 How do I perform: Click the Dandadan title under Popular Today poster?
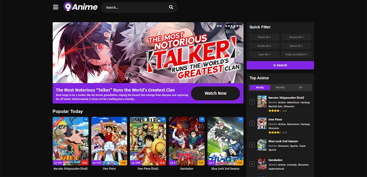(186, 168)
